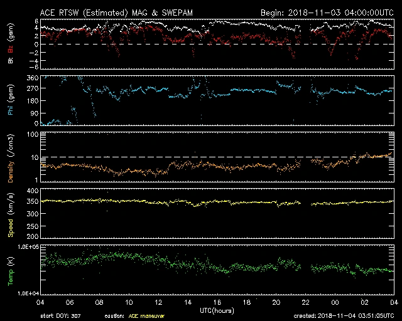Screen dimensions: 402x321
Task: Select the blue Phi (gsm) axis label
Action: coord(10,100)
